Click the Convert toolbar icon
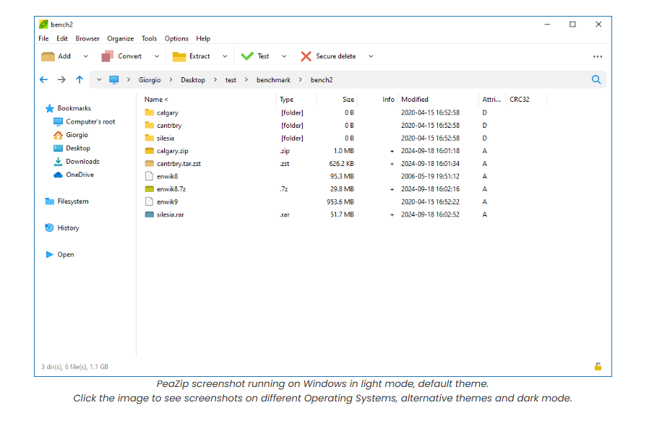Viewport: 649px width, 426px height. point(108,56)
